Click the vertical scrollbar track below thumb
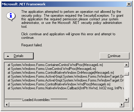This screenshot has height=112, width=134. pyautogui.click(x=127, y=87)
